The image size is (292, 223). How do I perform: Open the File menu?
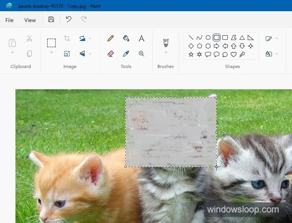pos(10,20)
